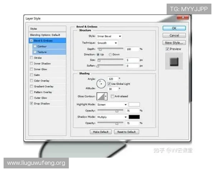Click the highlight Opacity slider
Screen dimensions: 215x172
110,110
